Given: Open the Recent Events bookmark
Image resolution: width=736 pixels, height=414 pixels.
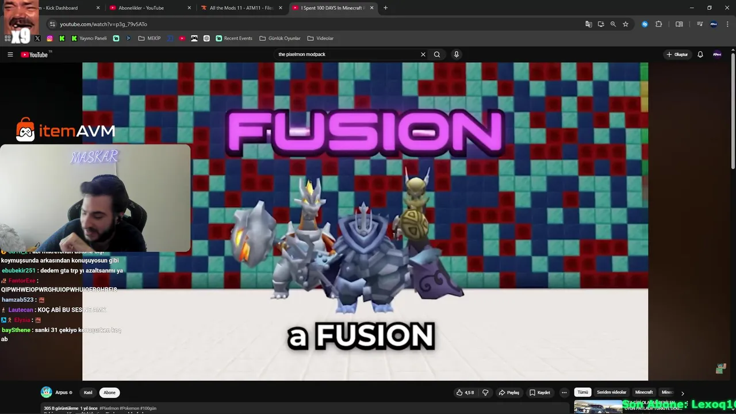Looking at the screenshot, I should (x=234, y=39).
